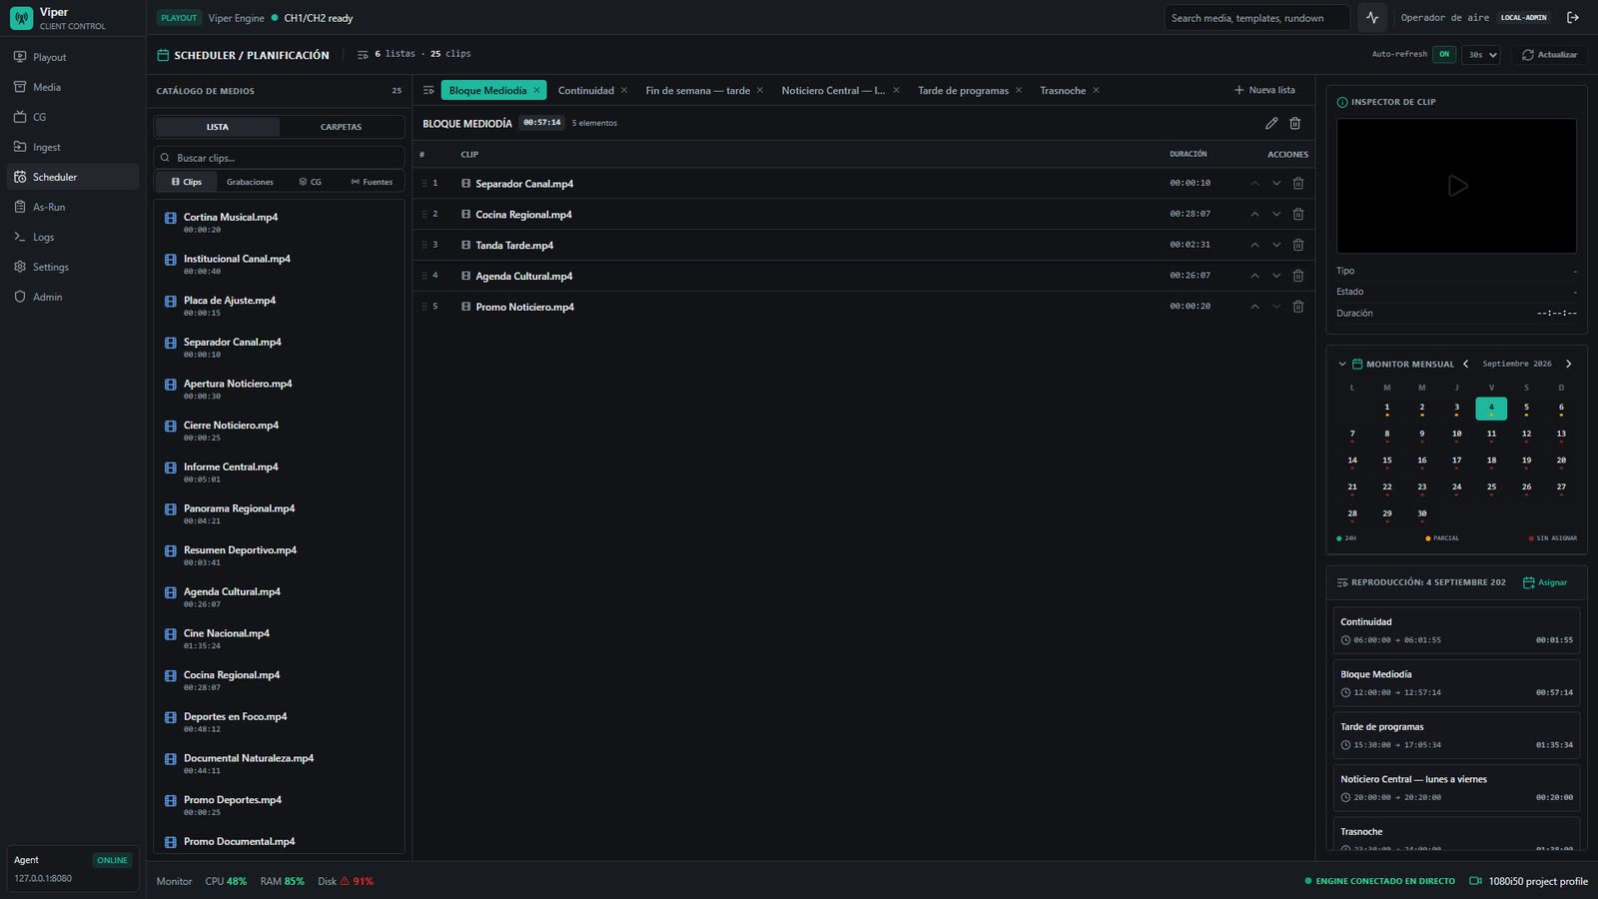Screen dimensions: 1598x899
Task: Click the logout icon in top bar
Action: (1573, 17)
